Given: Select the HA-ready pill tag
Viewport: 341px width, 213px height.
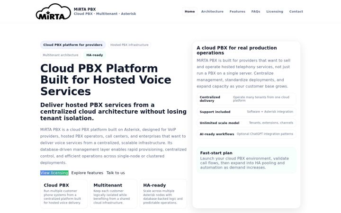Looking at the screenshot, I should pyautogui.click(x=95, y=55).
